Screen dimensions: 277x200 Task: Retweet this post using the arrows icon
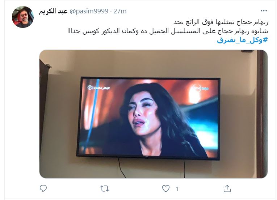pos(105,189)
